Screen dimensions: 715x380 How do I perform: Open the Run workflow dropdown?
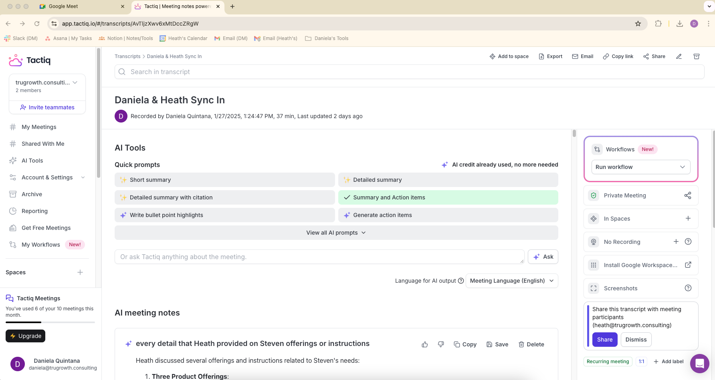tap(641, 167)
